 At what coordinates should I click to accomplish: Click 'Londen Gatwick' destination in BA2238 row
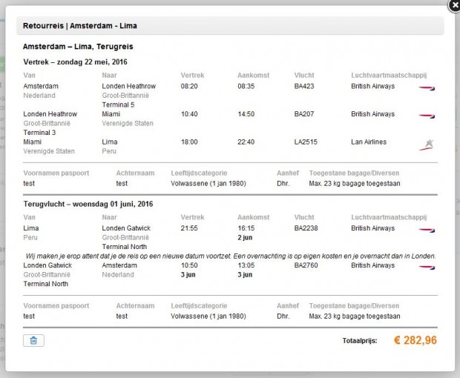point(126,228)
